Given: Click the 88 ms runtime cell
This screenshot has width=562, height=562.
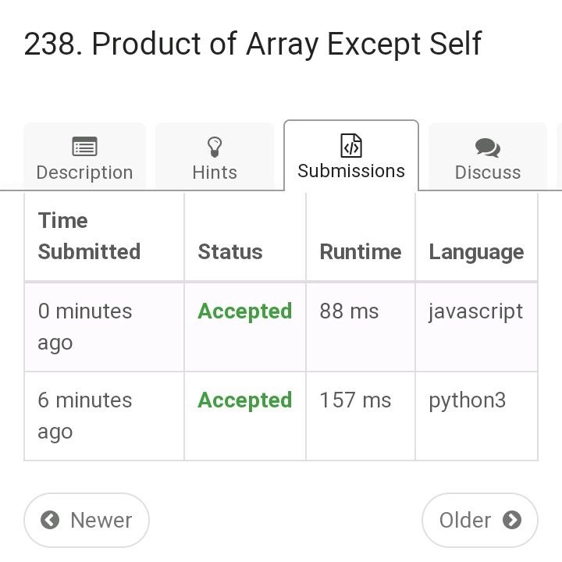Looking at the screenshot, I should click(349, 311).
